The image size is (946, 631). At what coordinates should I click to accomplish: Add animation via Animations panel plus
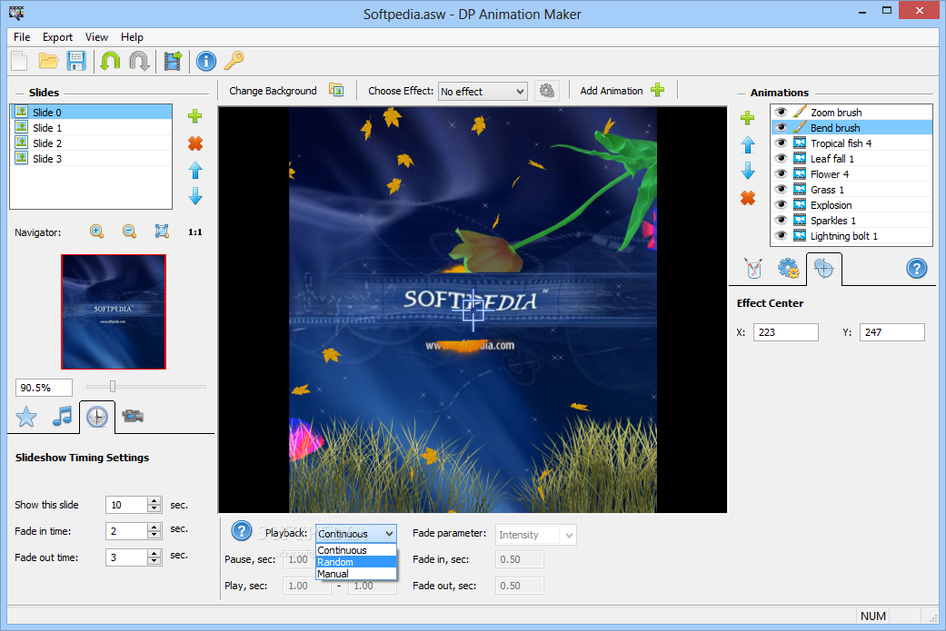tap(748, 117)
